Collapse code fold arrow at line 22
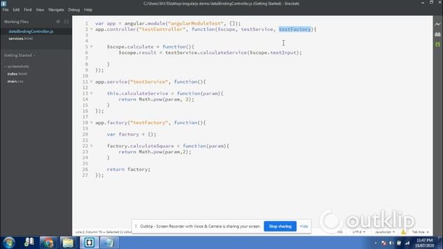The height and width of the screenshot is (249, 443). 91,146
